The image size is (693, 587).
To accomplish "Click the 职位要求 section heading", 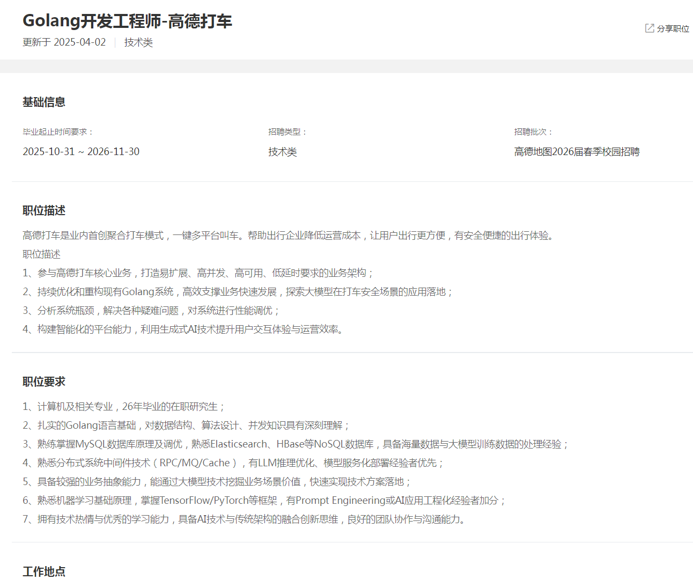I will [x=44, y=382].
